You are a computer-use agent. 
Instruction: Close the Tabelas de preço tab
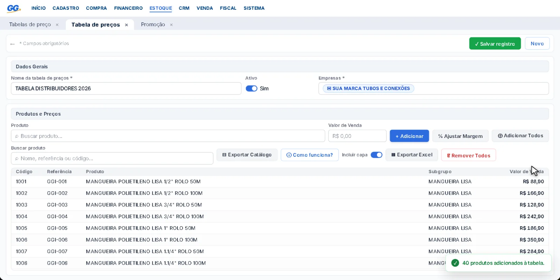pos(57,25)
